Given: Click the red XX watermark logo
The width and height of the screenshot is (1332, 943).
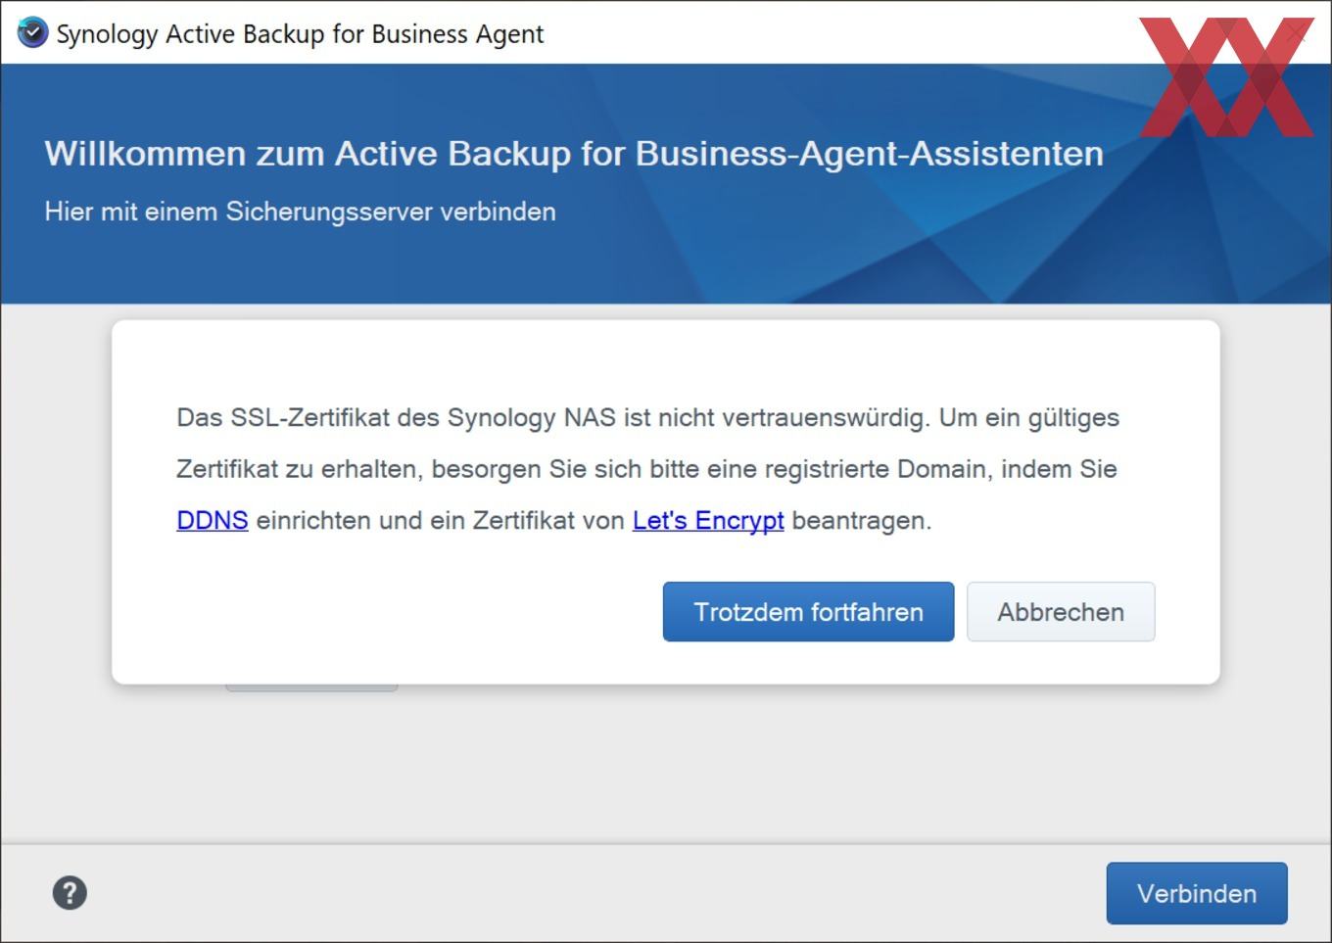Looking at the screenshot, I should click(x=1225, y=76).
